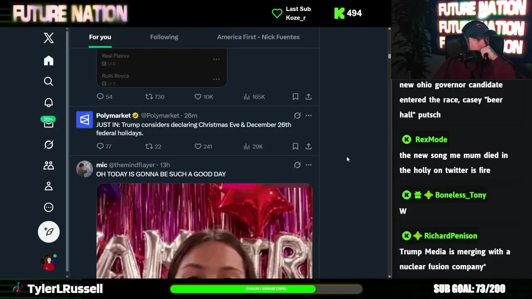532x299 pixels.
Task: Click Boneless_Tony username in chat
Action: (461, 195)
